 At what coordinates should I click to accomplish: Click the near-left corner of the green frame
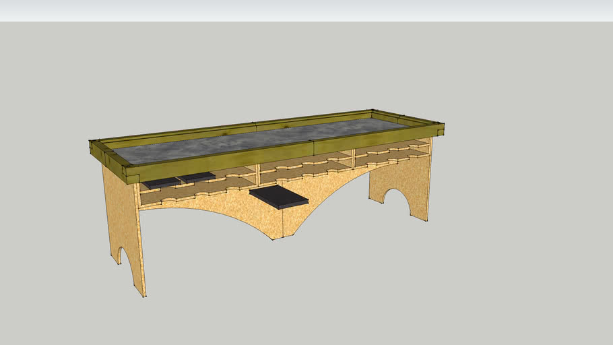click(129, 172)
